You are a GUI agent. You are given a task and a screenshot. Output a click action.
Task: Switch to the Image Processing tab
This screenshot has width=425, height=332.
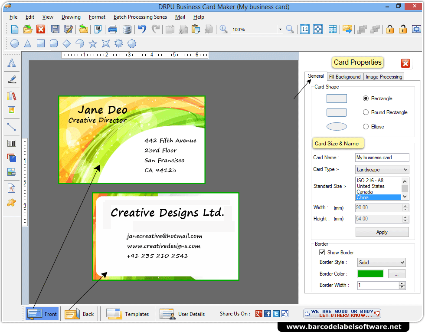click(x=384, y=77)
